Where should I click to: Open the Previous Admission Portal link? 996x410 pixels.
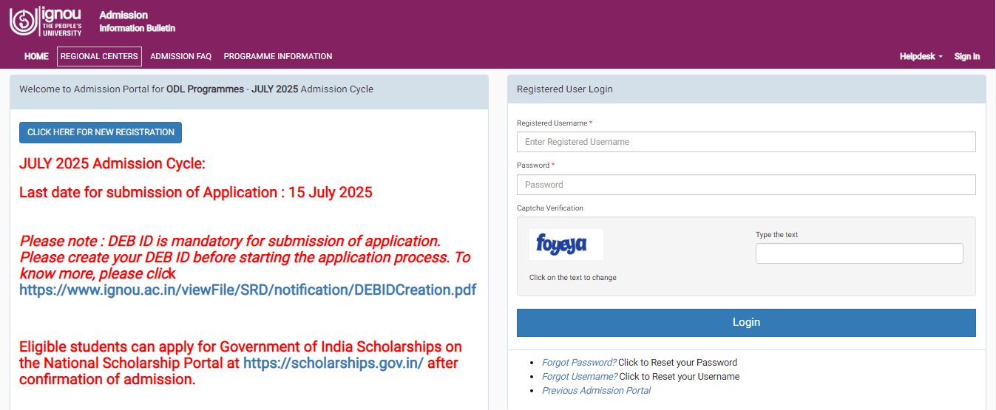point(596,391)
